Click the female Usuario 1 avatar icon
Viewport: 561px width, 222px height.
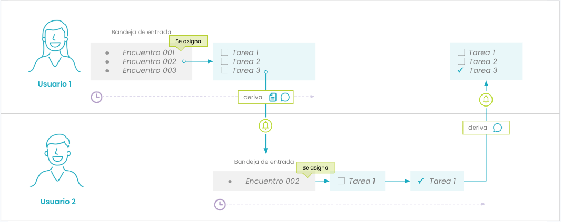pos(55,47)
